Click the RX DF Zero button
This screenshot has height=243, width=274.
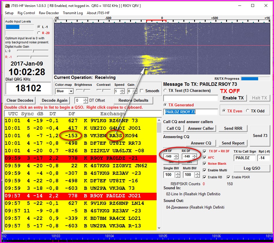189,162
